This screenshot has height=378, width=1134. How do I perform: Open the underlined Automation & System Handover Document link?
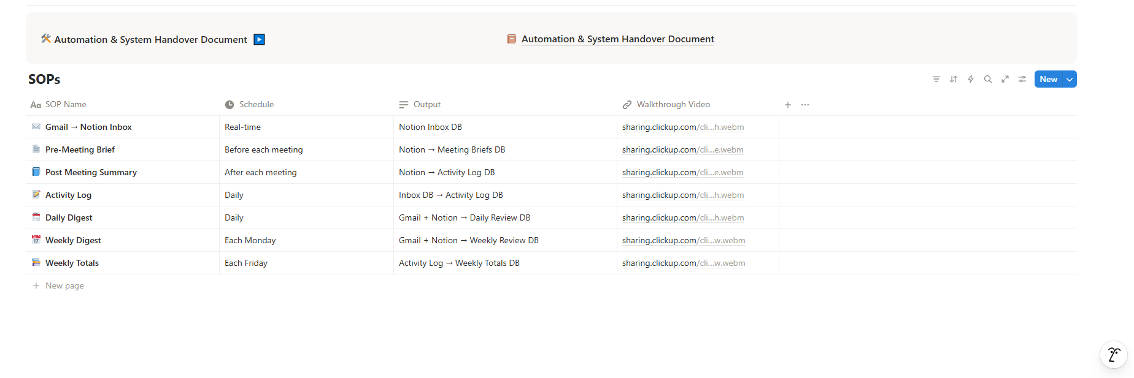click(x=618, y=39)
